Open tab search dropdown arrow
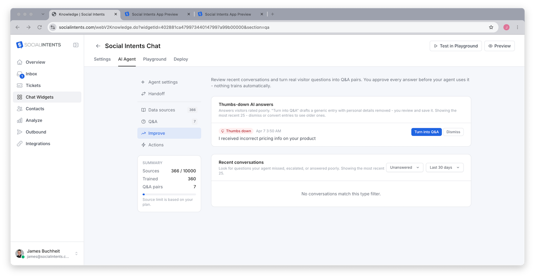 (43, 14)
